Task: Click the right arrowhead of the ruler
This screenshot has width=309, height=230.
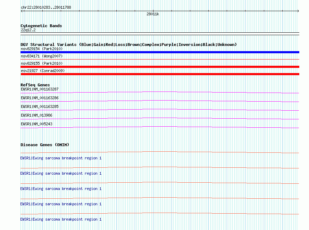Action: (x=298, y=11)
